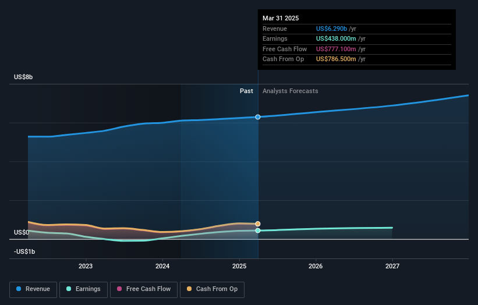This screenshot has height=305, width=478.
Task: Click the US$777.100m free cash flow value
Action: 336,49
